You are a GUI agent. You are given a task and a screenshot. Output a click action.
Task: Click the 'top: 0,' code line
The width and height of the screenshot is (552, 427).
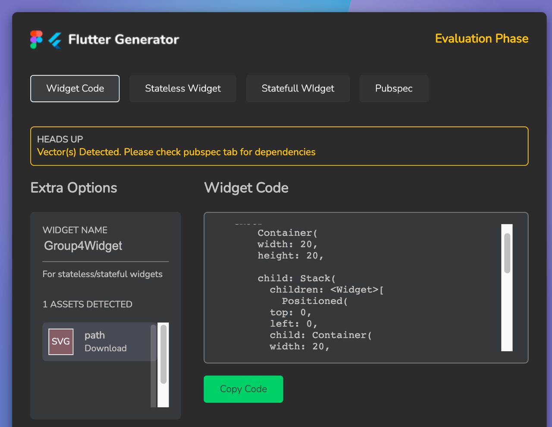pos(291,312)
